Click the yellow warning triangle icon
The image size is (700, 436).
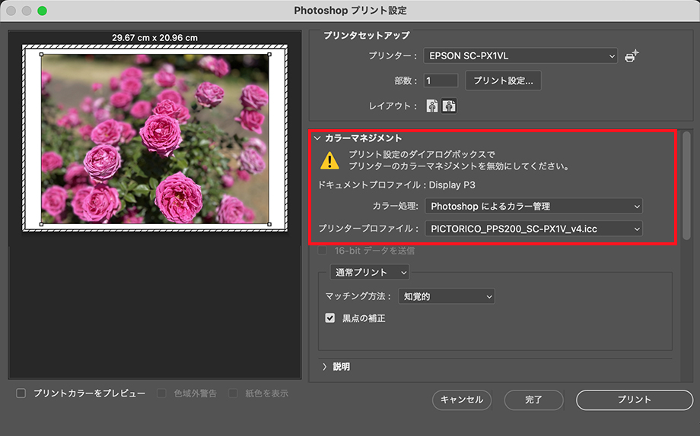coord(329,160)
